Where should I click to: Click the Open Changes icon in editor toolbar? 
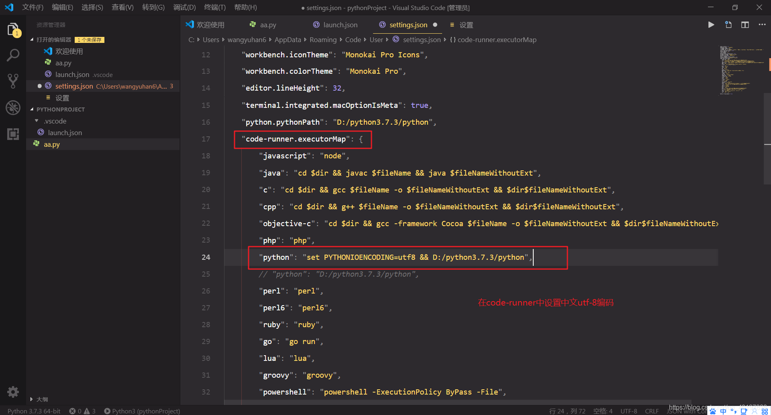pyautogui.click(x=728, y=25)
